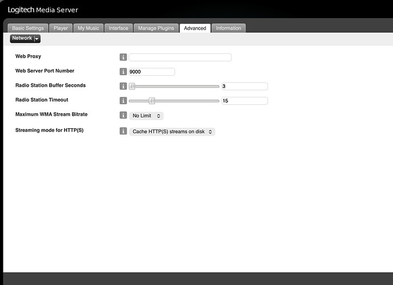Click the Web Server Port Number label

45,71
